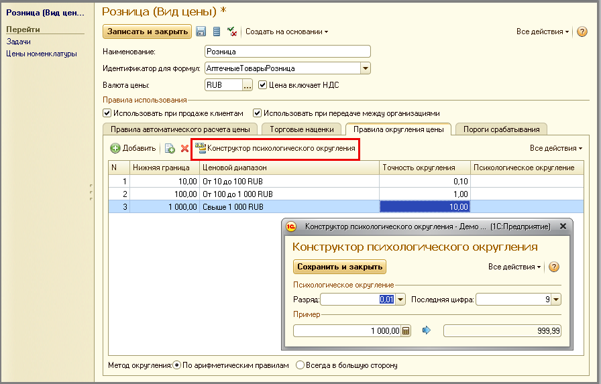Click the 1C logo in the dialog title bar
This screenshot has width=601, height=384.
click(291, 227)
